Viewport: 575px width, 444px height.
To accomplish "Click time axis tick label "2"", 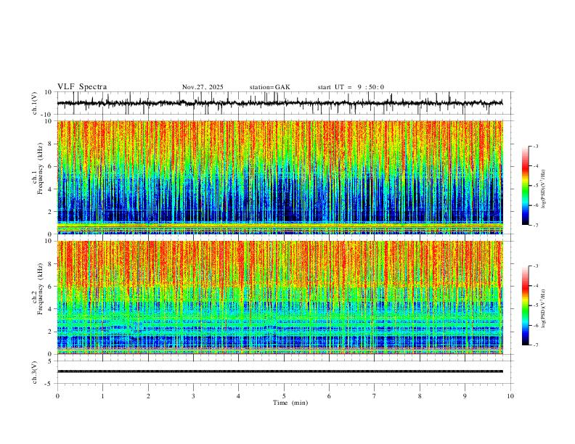I will coord(148,396).
